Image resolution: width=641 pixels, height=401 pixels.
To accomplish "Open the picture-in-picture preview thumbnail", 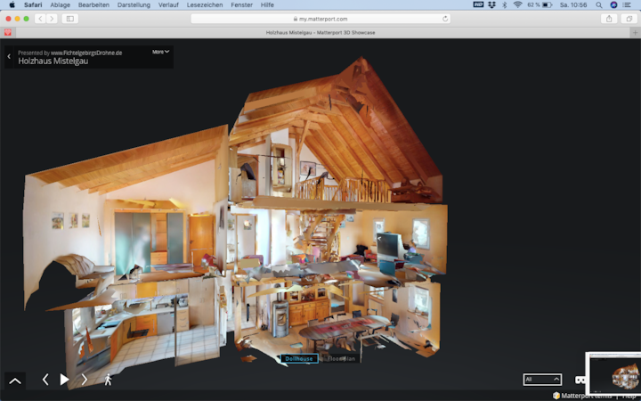I will [x=613, y=371].
